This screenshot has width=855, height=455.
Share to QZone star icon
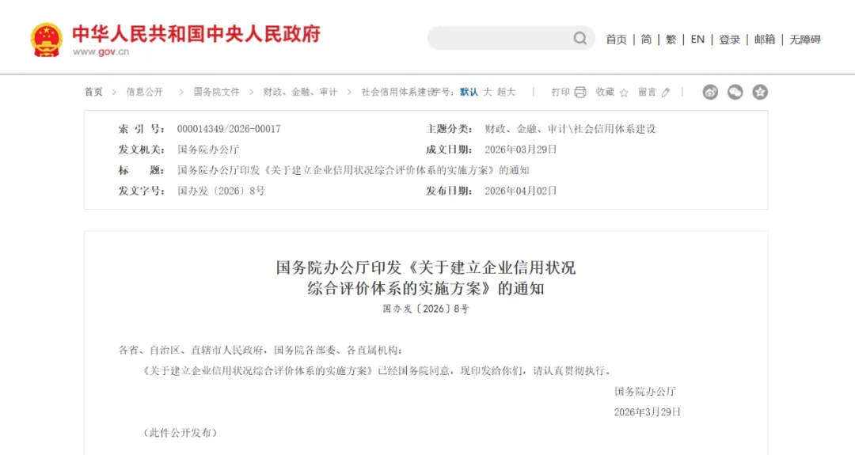click(x=760, y=92)
